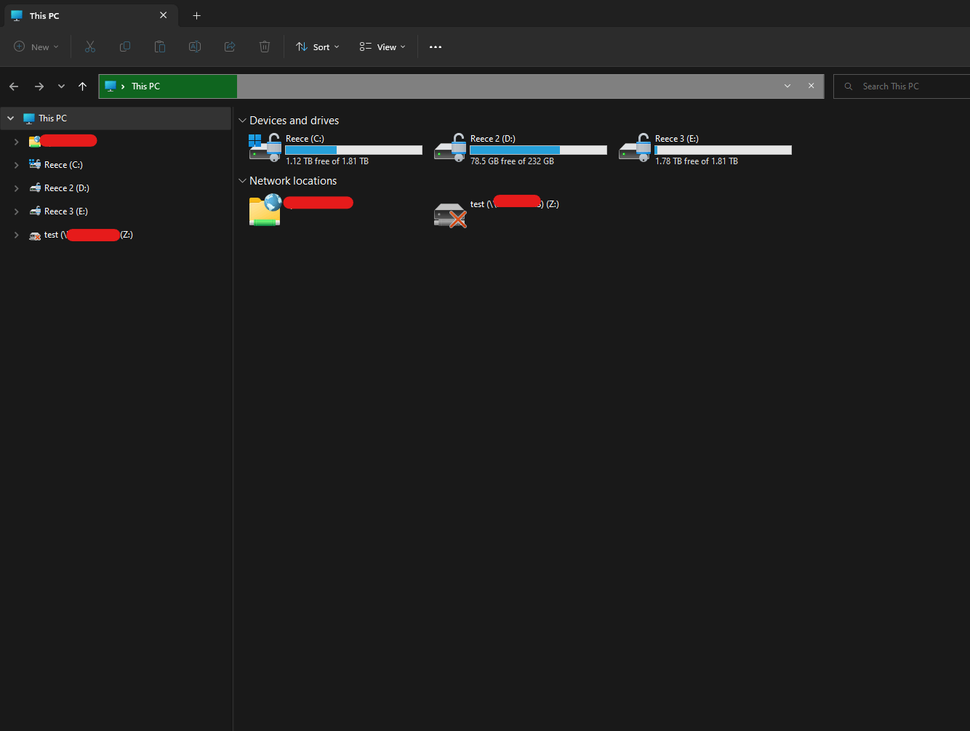Select This PC label in navigation tree
970x731 pixels.
coord(52,118)
